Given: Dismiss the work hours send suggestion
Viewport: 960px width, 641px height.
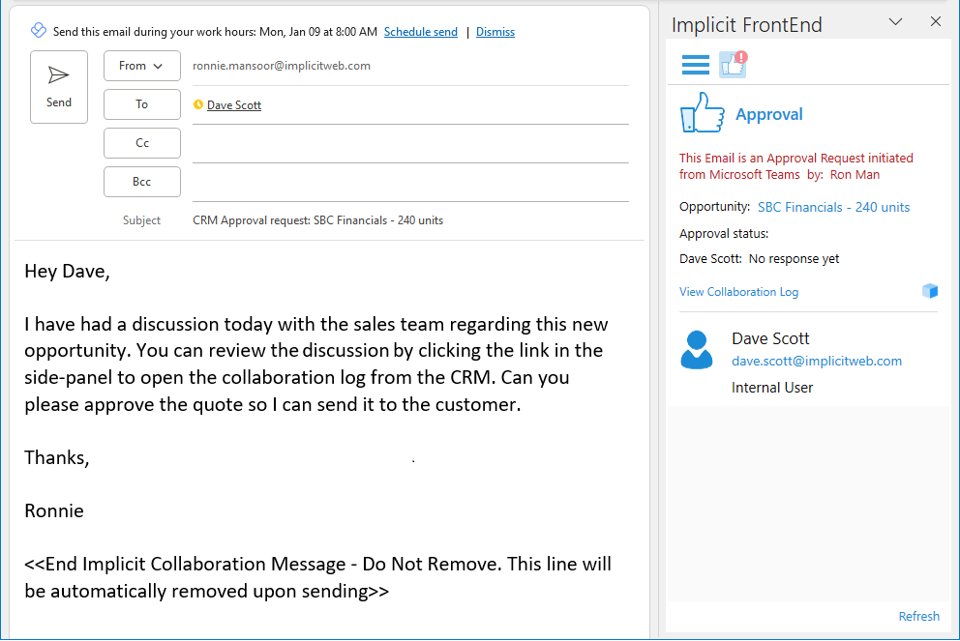Looking at the screenshot, I should pos(495,32).
